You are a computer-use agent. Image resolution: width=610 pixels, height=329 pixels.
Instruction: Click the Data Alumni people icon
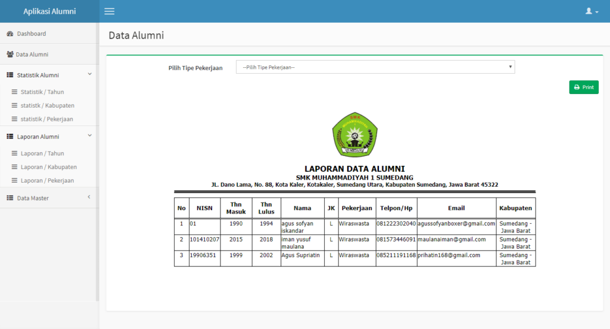tap(10, 54)
